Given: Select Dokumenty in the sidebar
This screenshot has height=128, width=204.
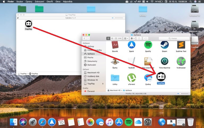Looking at the screenshot, I should (x=92, y=61).
